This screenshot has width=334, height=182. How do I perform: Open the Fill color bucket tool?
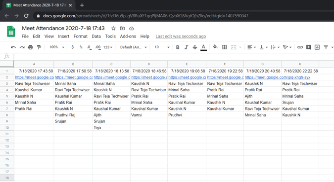point(215,47)
